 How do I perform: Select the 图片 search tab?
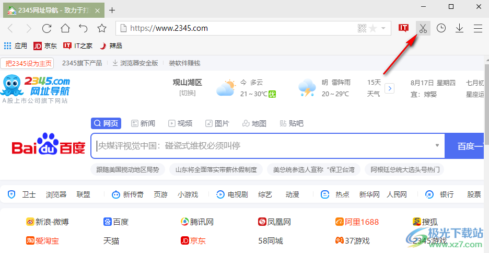click(217, 123)
